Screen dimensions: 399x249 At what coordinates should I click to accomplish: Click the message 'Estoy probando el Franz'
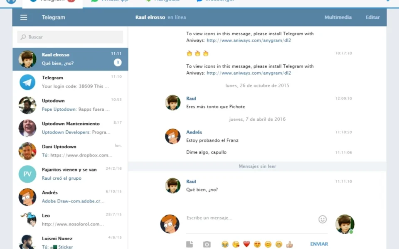point(212,140)
